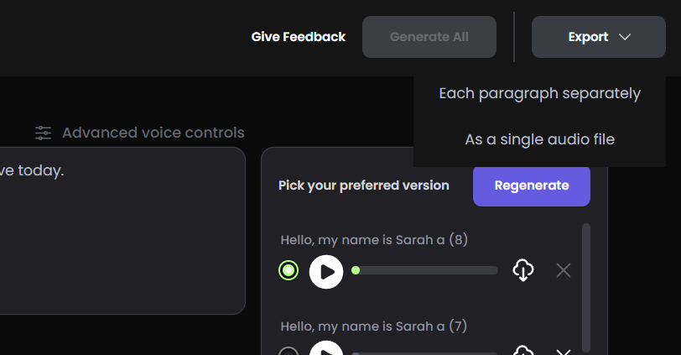Choose the Sarah a (7) radio button
The height and width of the screenshot is (355, 681).
pyautogui.click(x=289, y=352)
